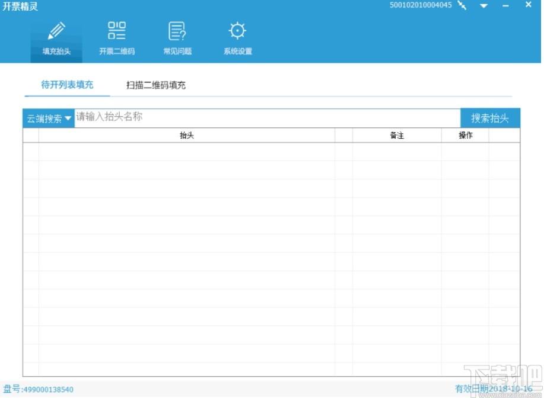The width and height of the screenshot is (544, 398).
Task: Click the 操作 column header
Action: (x=465, y=136)
